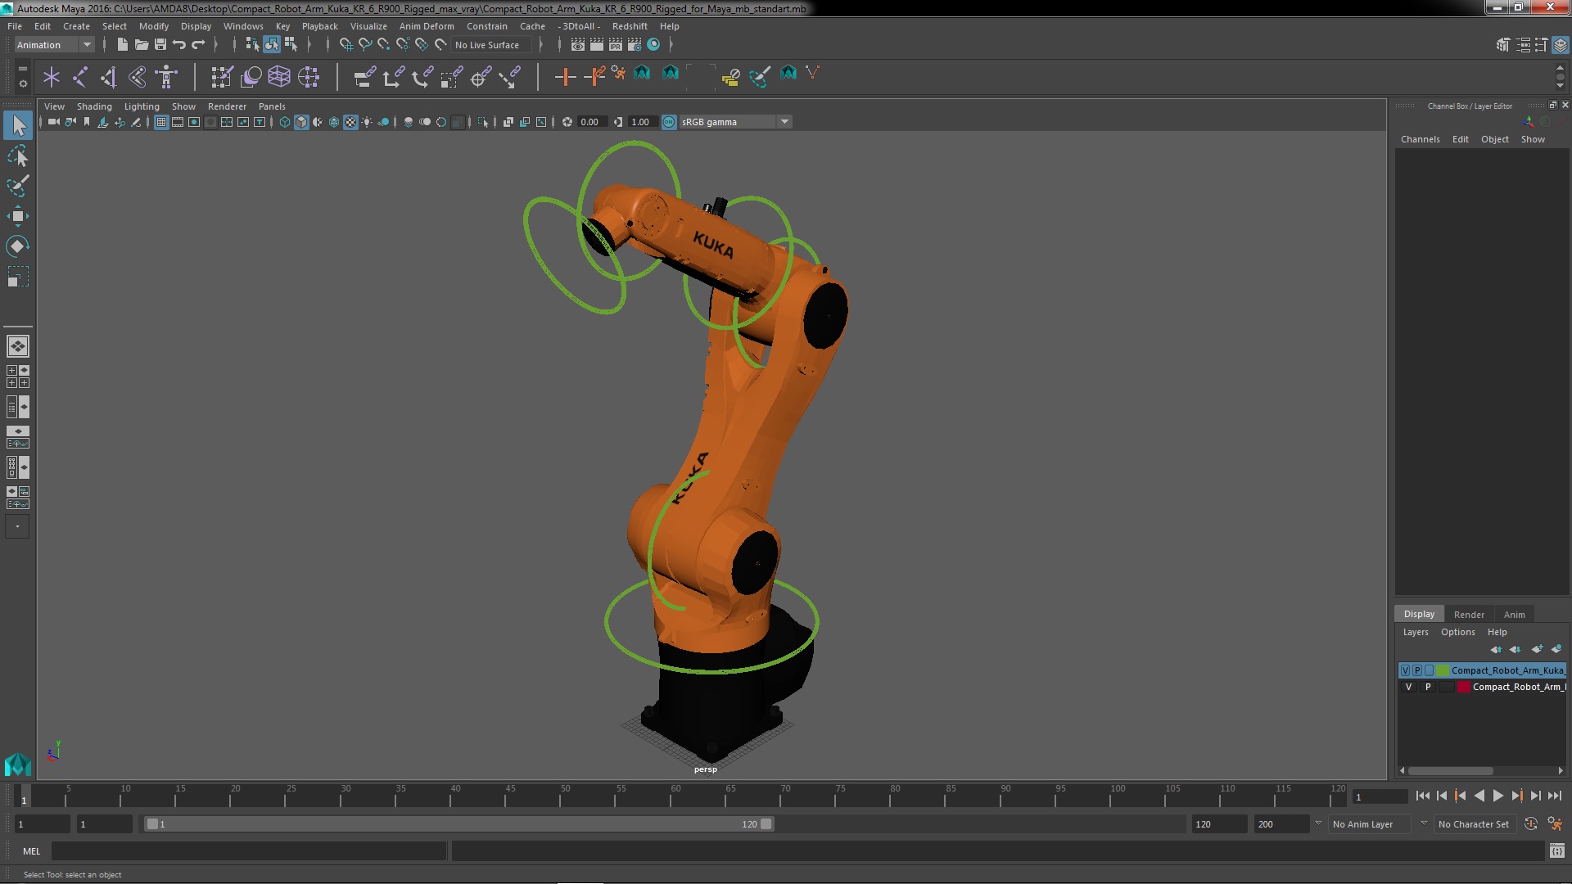Open the Windows menu
The height and width of the screenshot is (884, 1572).
[x=243, y=26]
